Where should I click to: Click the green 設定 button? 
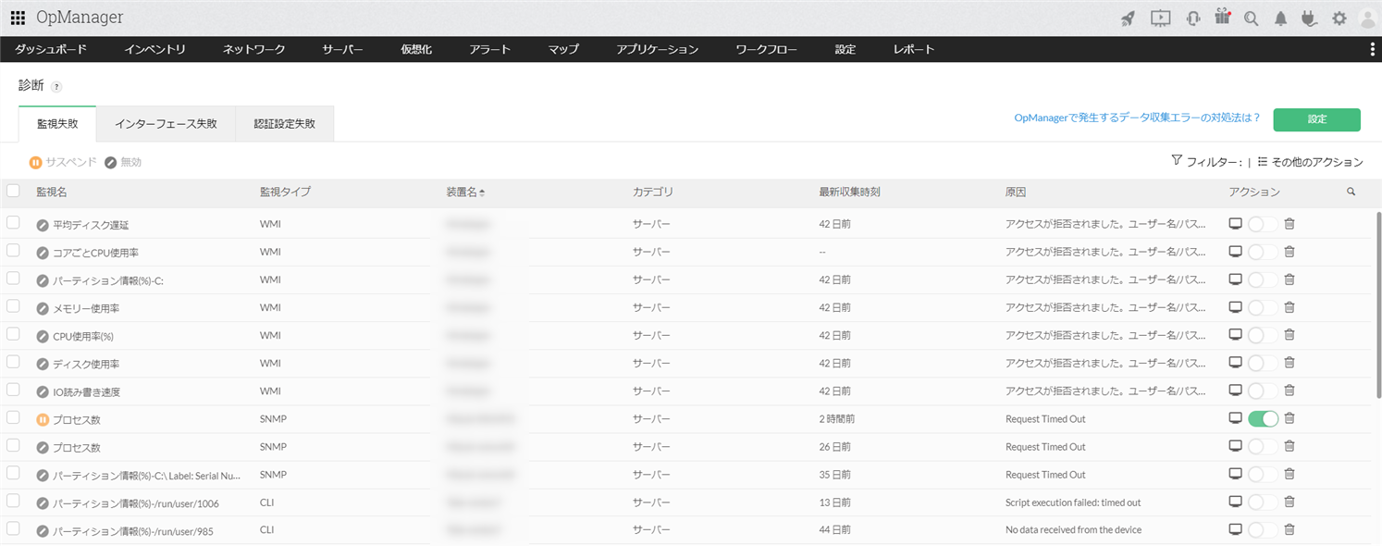click(1316, 119)
